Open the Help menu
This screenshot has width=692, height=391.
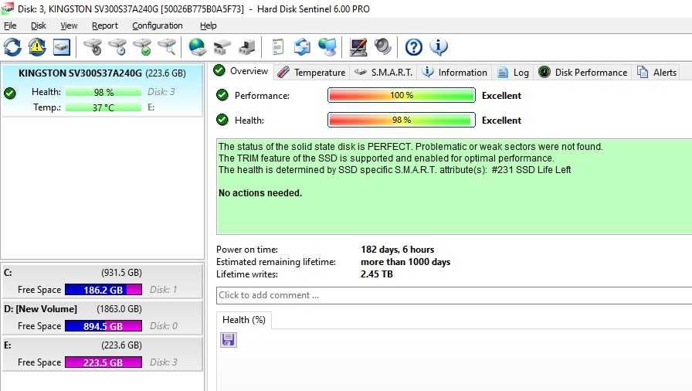point(208,25)
